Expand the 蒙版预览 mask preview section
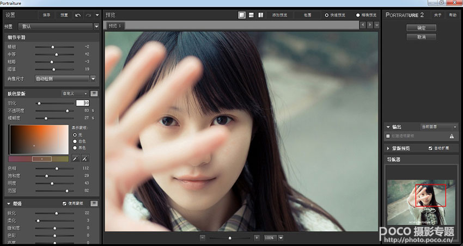 (x=388, y=148)
